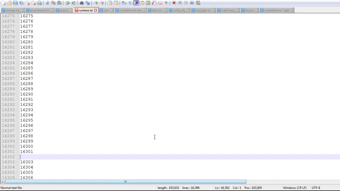Click the 'length : 103,032' status entry
Image resolution: width=340 pixels, height=191 pixels.
click(x=169, y=188)
